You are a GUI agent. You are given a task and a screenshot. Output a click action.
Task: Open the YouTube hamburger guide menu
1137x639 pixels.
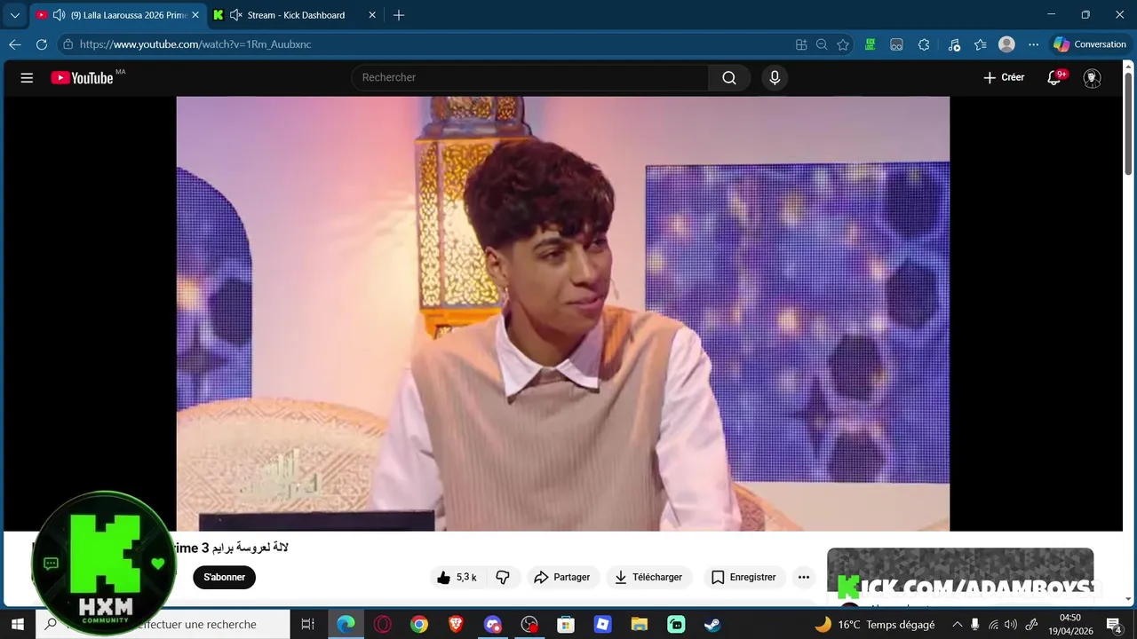pyautogui.click(x=27, y=78)
